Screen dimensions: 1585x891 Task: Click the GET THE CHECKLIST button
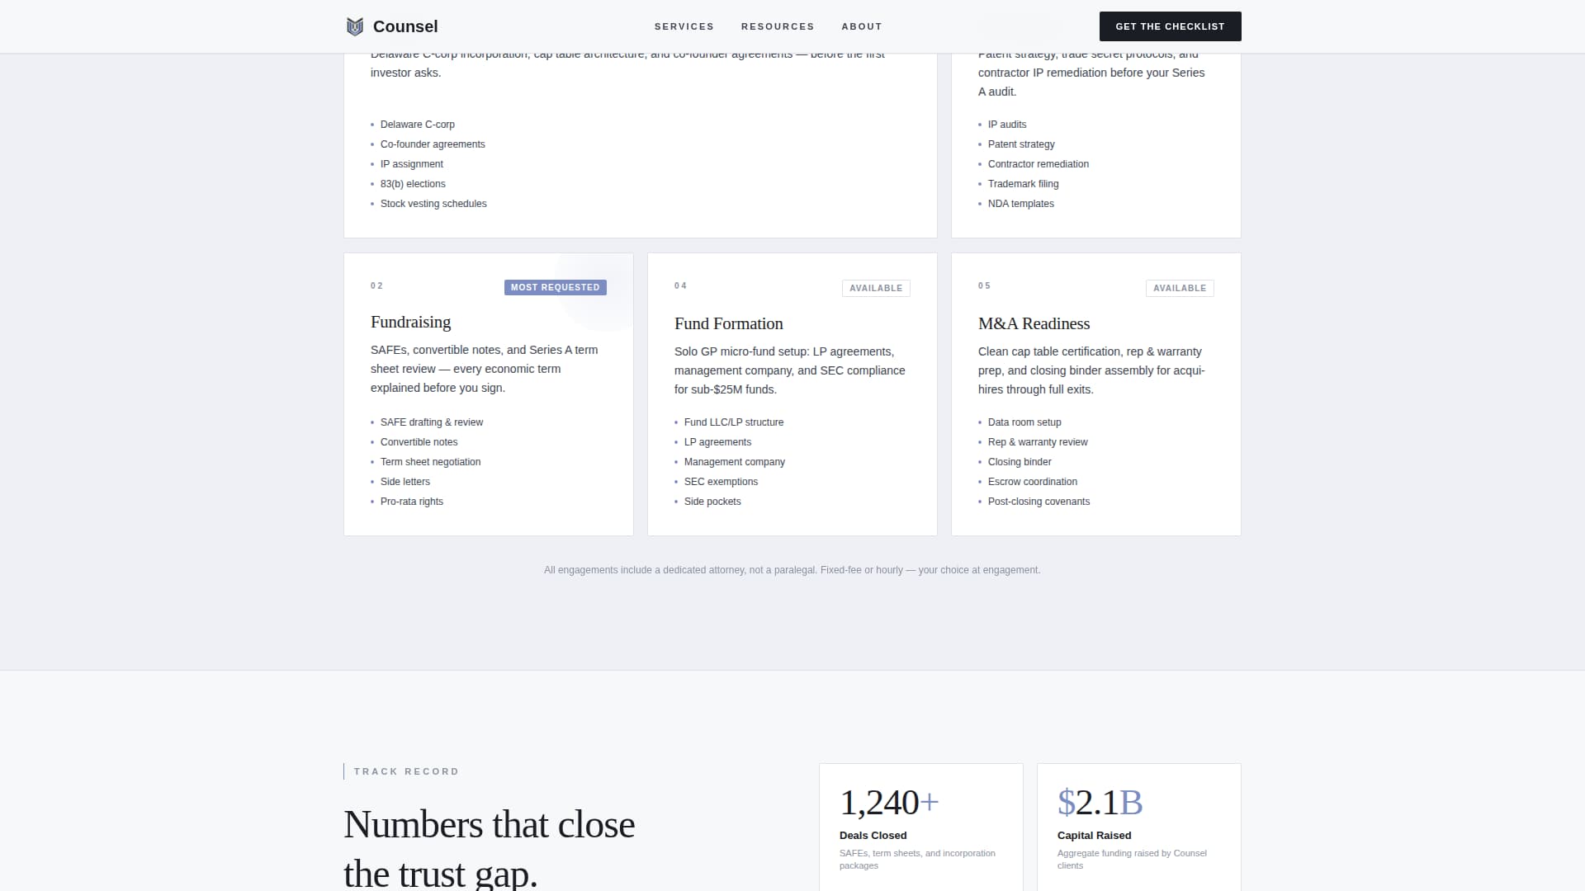click(1170, 26)
